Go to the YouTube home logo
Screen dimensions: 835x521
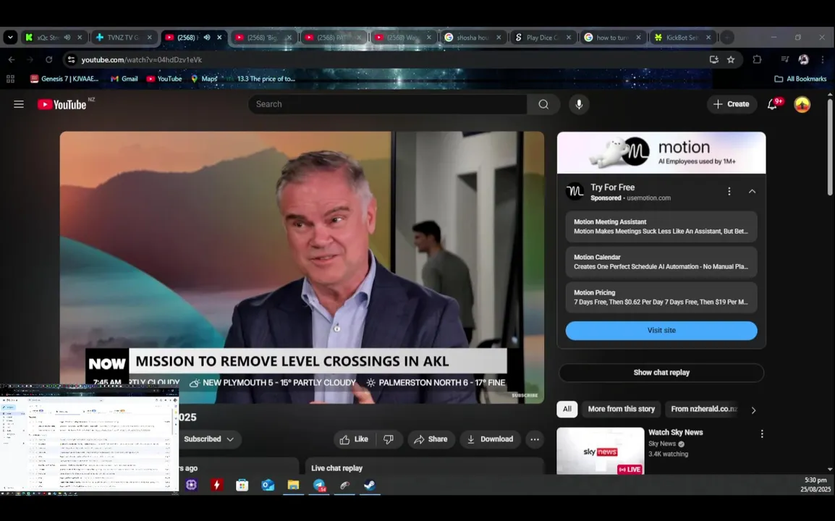click(x=62, y=104)
